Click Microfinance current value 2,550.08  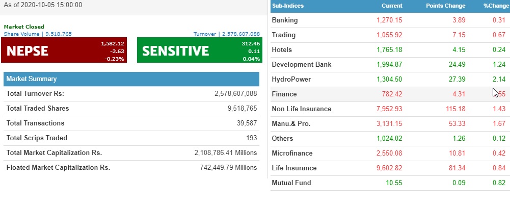[x=389, y=153]
